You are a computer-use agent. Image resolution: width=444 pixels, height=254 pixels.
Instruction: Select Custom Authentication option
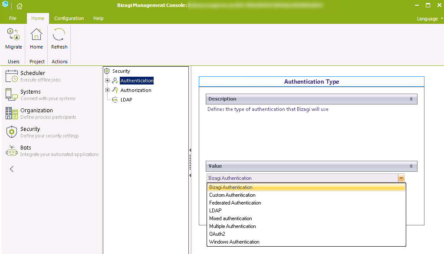tap(306, 195)
